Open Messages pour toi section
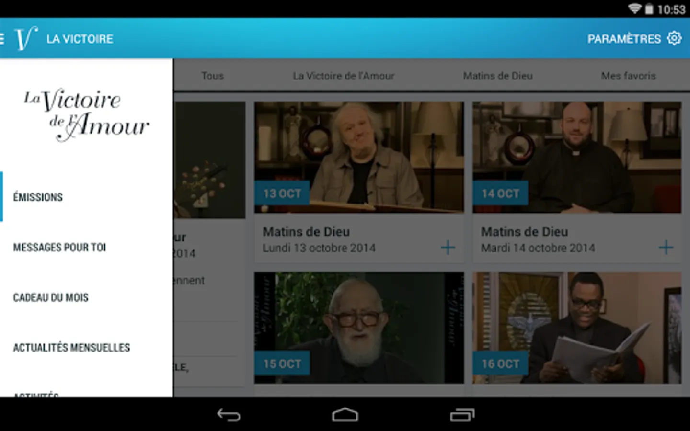The image size is (690, 431). [86, 247]
